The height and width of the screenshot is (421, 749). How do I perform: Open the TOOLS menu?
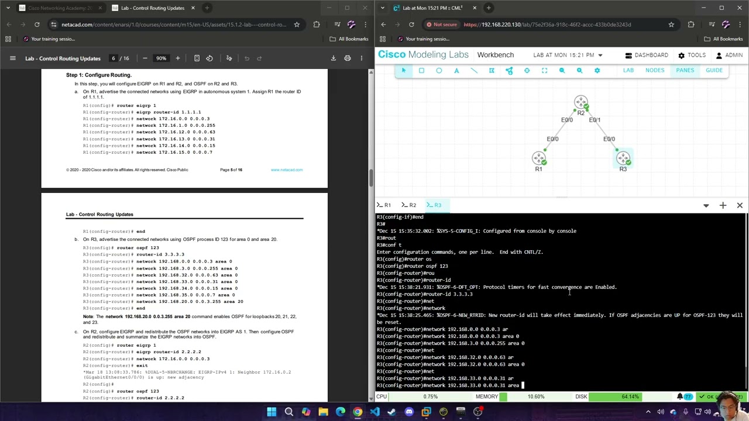point(691,55)
